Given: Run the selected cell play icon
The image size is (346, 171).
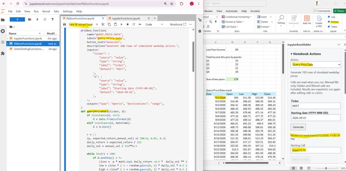Looking at the screenshot, I should click(x=122, y=24).
